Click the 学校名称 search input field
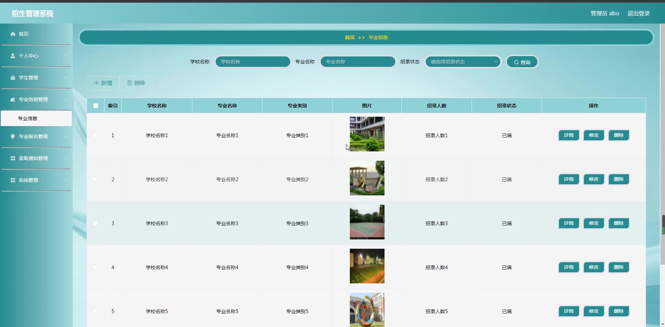The width and height of the screenshot is (665, 327). 253,62
